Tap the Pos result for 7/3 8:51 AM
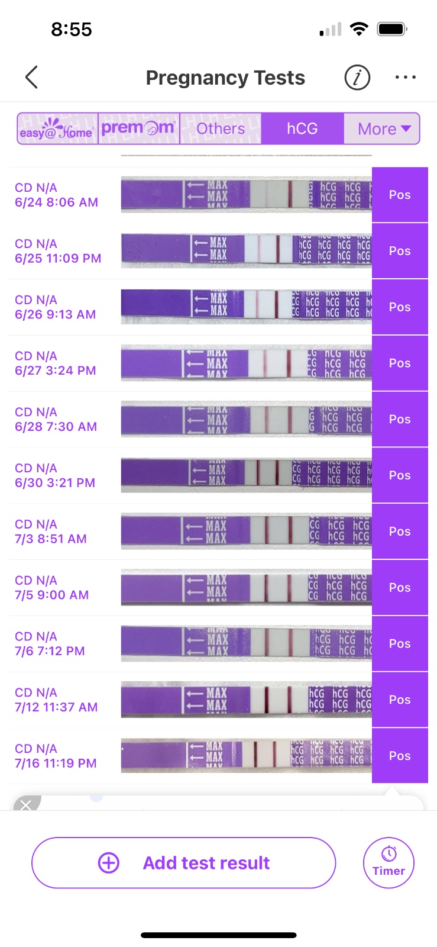This screenshot has width=437, height=947. click(400, 532)
